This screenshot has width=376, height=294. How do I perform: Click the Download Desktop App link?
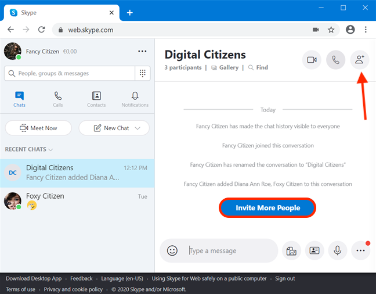click(x=34, y=279)
